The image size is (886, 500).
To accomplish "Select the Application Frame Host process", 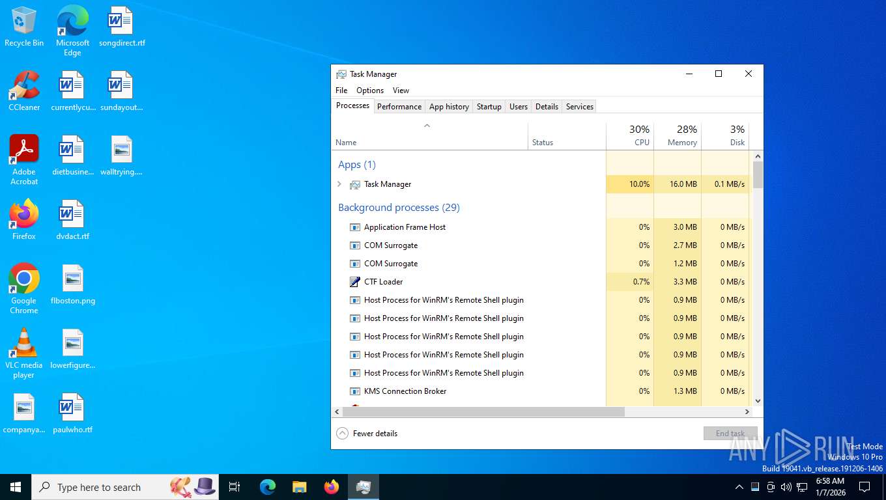I will (x=541, y=227).
